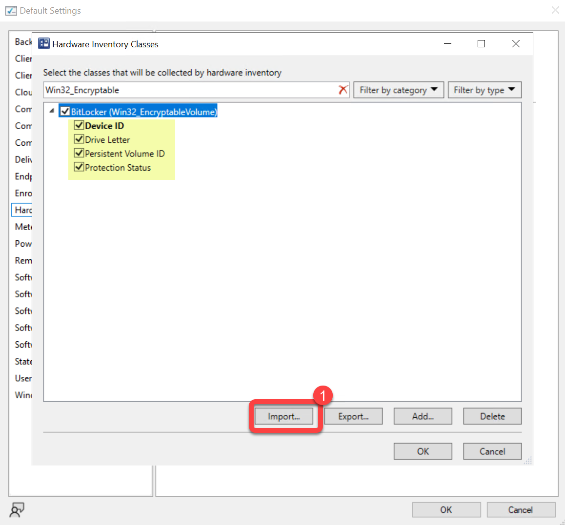Select the 'Rem' item in settings list
This screenshot has width=565, height=525.
23,260
